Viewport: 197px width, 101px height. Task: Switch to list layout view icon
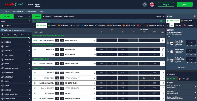click(163, 21)
